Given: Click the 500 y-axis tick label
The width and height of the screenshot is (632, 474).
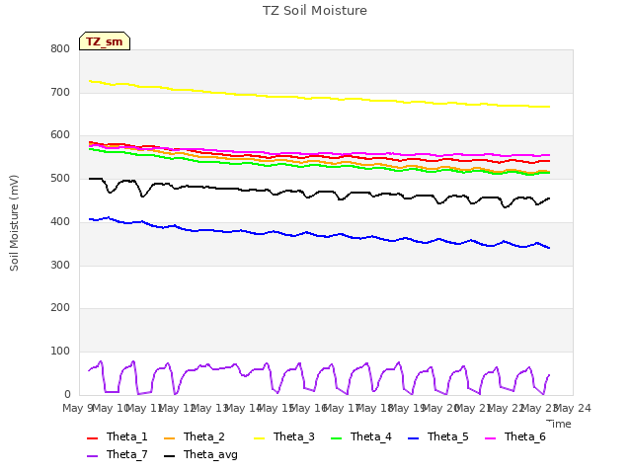Looking at the screenshot, I should click(60, 178).
